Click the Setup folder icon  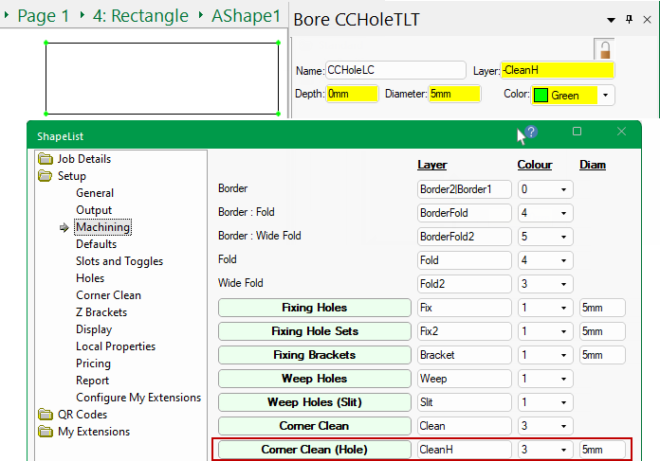coord(46,176)
